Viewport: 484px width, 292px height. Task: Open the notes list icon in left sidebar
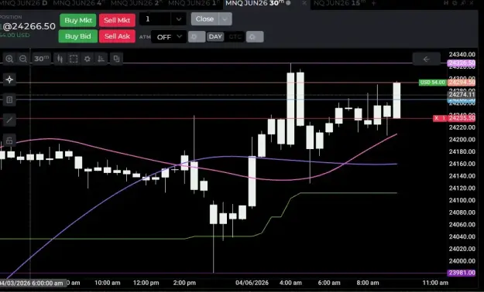(9, 100)
